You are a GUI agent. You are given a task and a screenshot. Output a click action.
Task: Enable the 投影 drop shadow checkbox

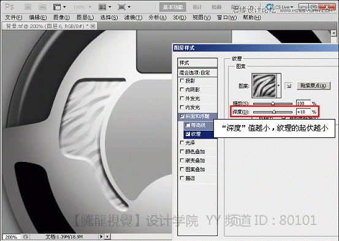(182, 81)
